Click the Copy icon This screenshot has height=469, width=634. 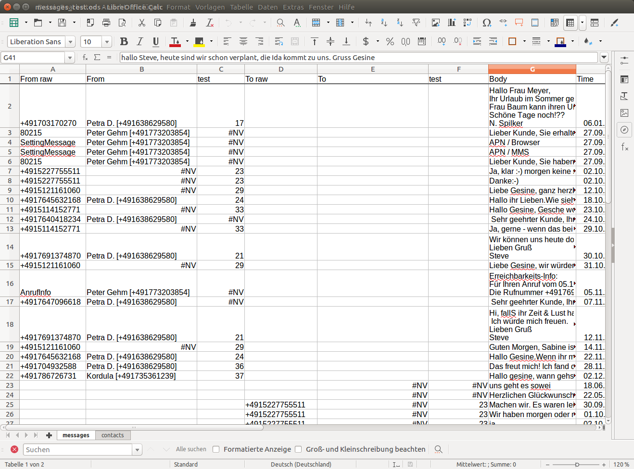157,23
